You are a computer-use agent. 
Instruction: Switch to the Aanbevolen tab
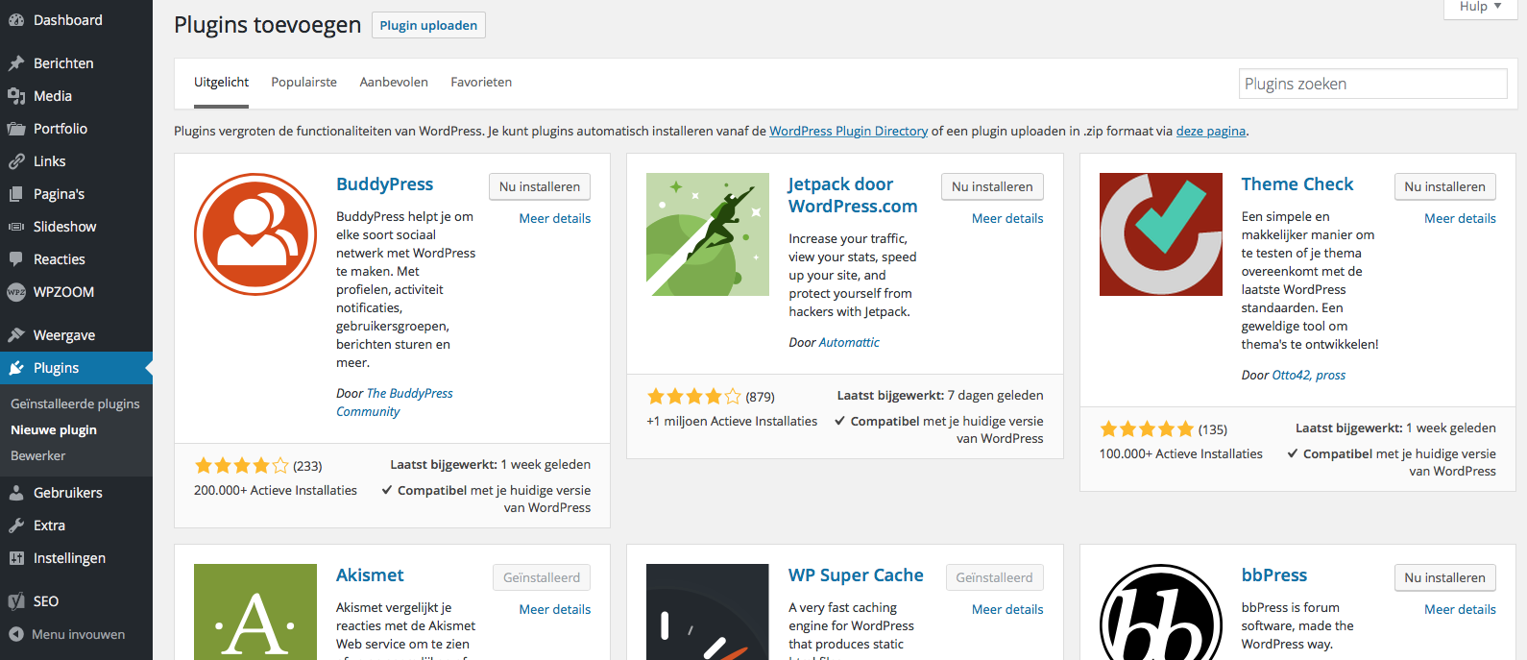[x=394, y=83]
